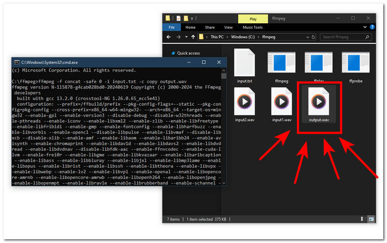Click the ffmpeg breadcrumb in the path
This screenshot has height=243, width=387.
pos(269,37)
